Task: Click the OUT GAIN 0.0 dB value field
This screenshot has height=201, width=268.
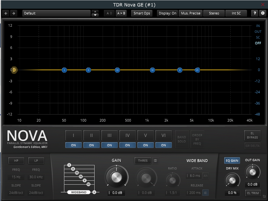Action: tap(253, 184)
